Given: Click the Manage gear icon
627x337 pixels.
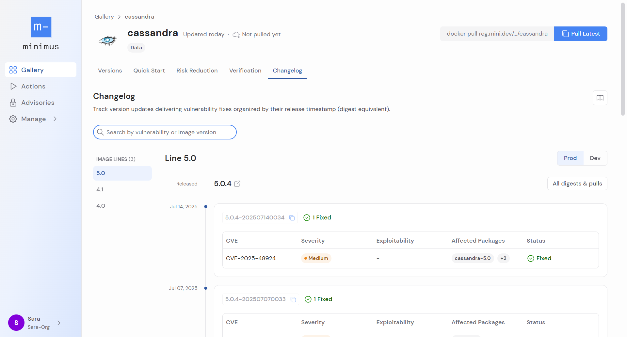Looking at the screenshot, I should pyautogui.click(x=13, y=119).
